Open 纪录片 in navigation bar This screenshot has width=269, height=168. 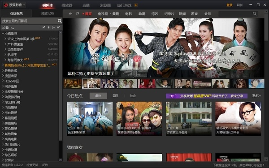click(169, 14)
